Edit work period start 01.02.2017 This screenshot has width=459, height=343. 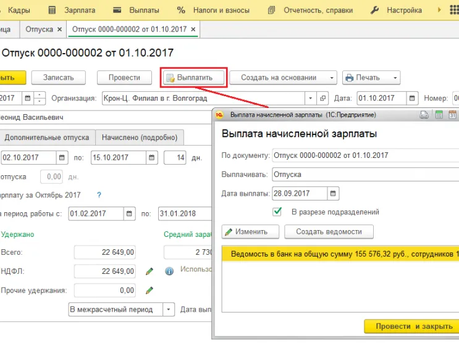96,213
